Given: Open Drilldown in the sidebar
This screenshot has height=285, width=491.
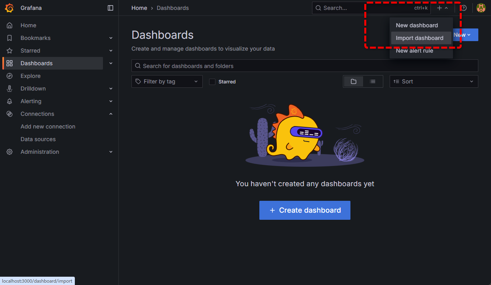Looking at the screenshot, I should coord(33,89).
